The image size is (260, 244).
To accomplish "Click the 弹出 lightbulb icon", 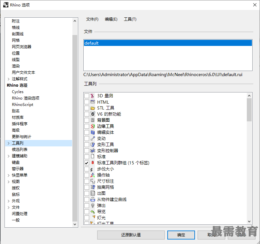I will click(x=93, y=205).
